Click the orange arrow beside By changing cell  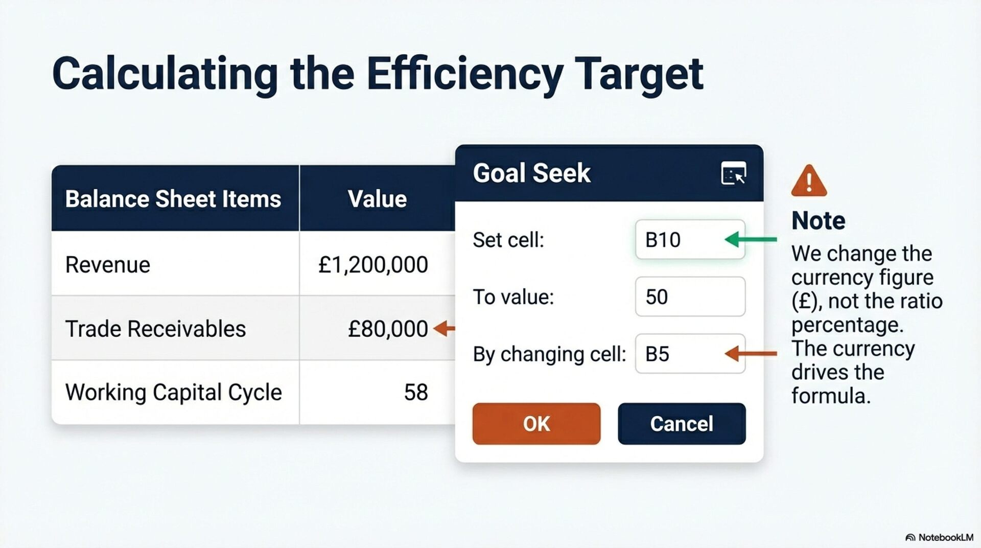751,353
